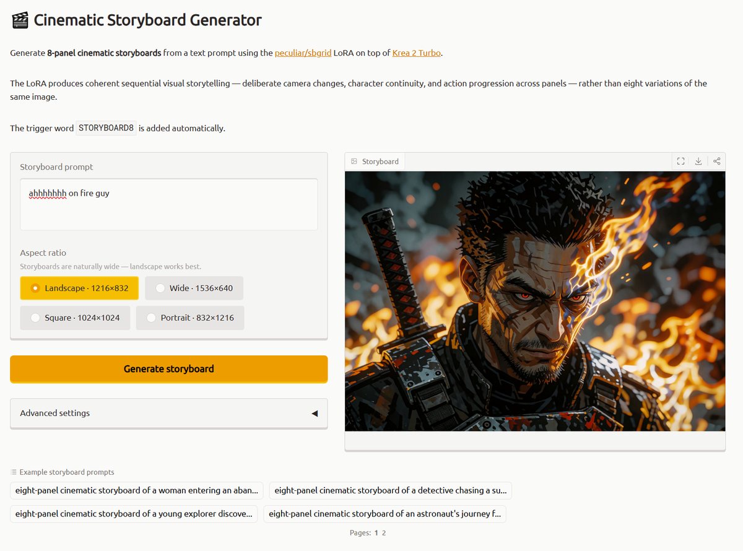Use the young explorer example prompt
Screen dimensions: 743x551
pyautogui.click(x=134, y=514)
